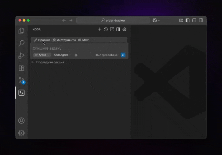The width and height of the screenshot is (222, 155).
Task: Select the Koda icon in activity bar
Action: [x=22, y=93]
